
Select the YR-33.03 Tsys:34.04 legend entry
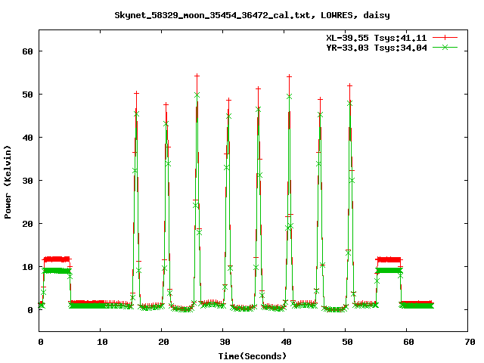point(377,48)
